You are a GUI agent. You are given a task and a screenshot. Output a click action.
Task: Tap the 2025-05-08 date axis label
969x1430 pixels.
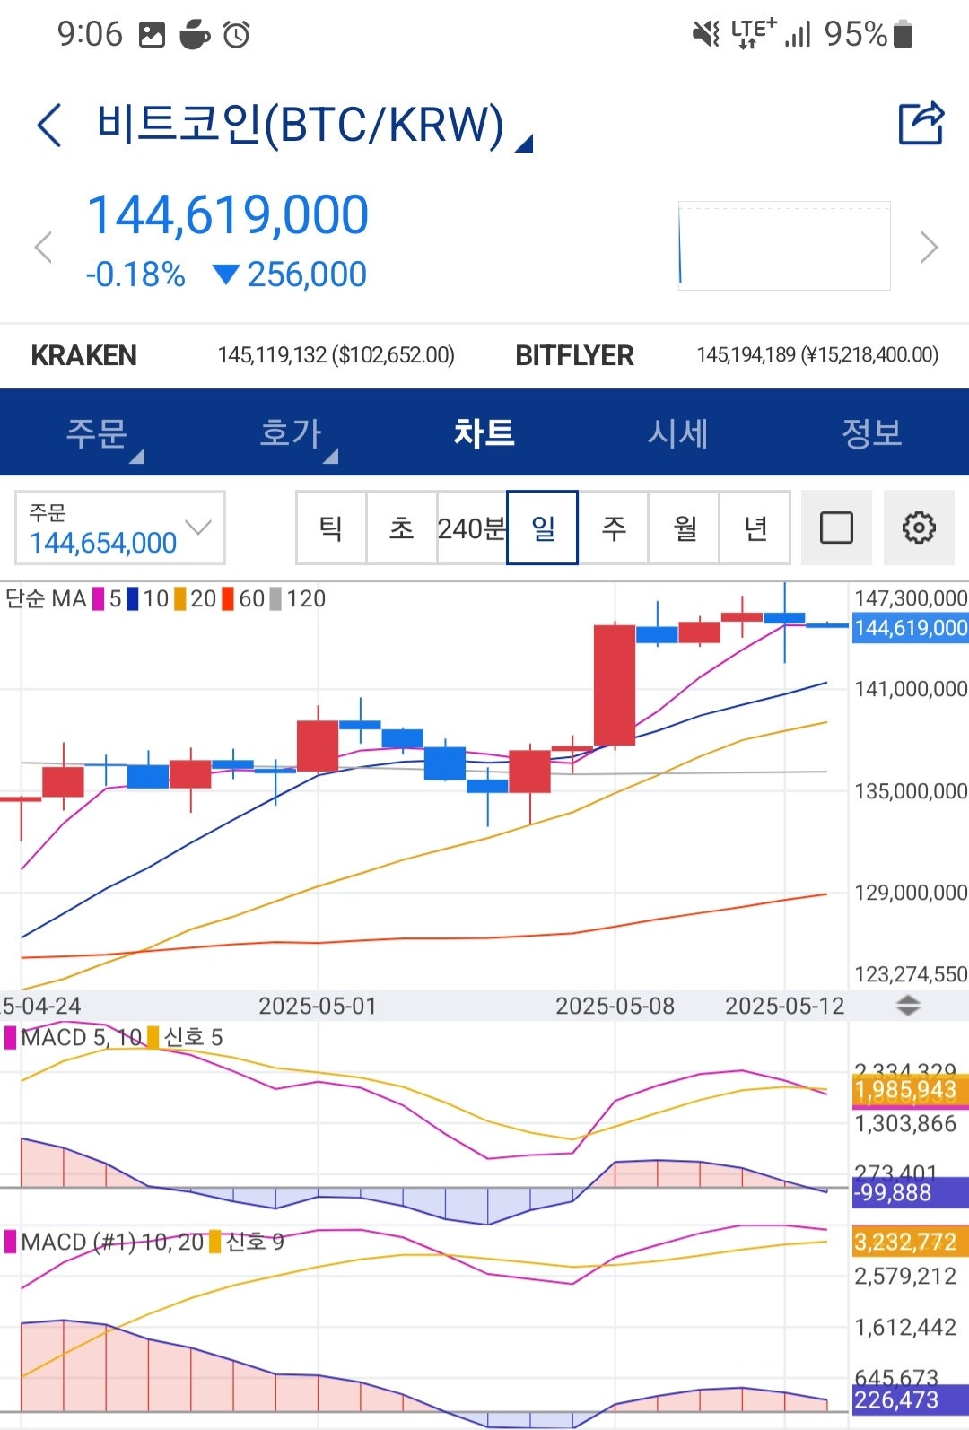[x=615, y=1006]
